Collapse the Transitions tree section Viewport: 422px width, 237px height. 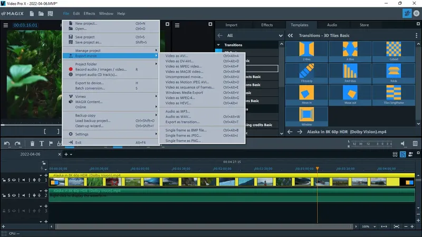(x=218, y=45)
